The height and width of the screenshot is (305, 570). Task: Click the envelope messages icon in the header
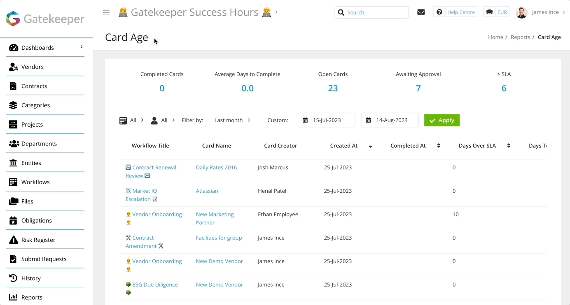(x=421, y=12)
